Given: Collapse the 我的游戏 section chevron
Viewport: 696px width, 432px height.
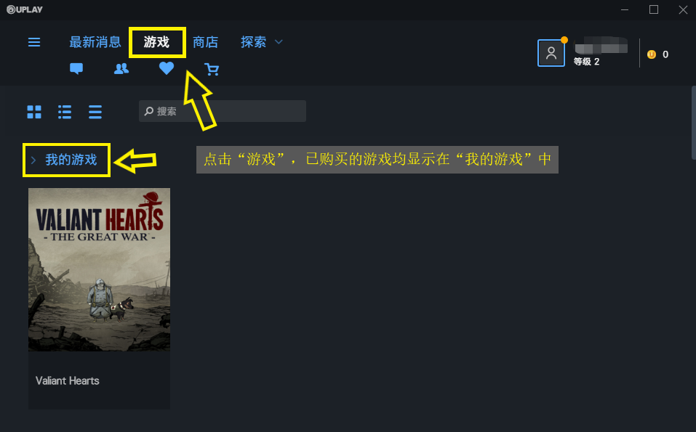Looking at the screenshot, I should [x=33, y=160].
